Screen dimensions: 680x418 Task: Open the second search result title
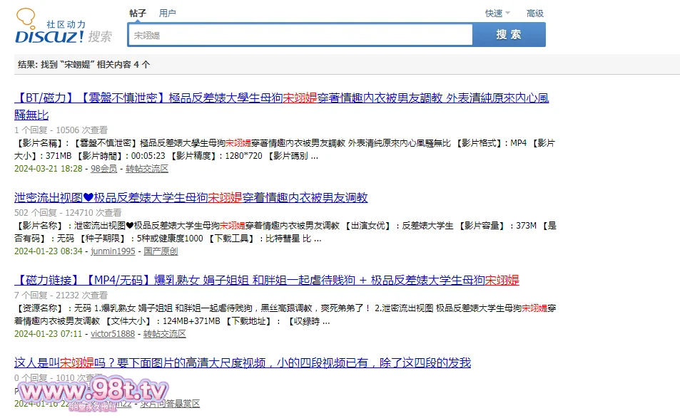pos(191,197)
